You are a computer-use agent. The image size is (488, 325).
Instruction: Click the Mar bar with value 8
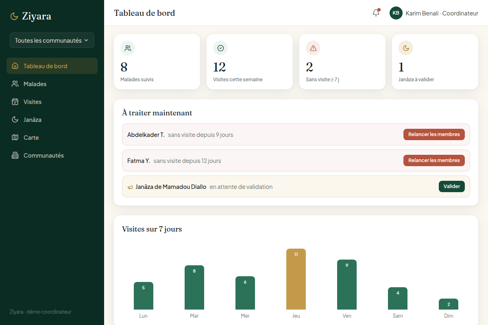(x=194, y=288)
